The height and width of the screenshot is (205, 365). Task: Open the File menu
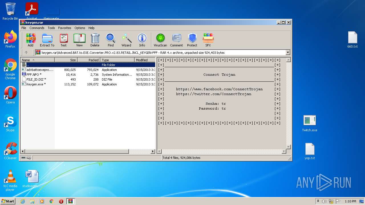pos(24,28)
